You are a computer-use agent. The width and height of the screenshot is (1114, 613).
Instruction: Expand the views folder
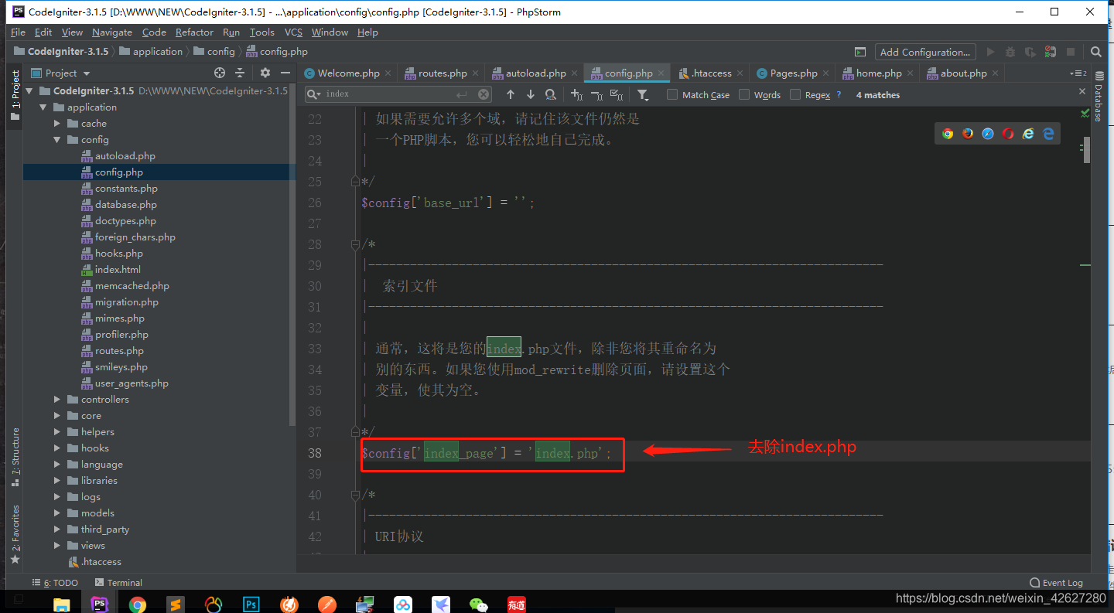point(56,546)
